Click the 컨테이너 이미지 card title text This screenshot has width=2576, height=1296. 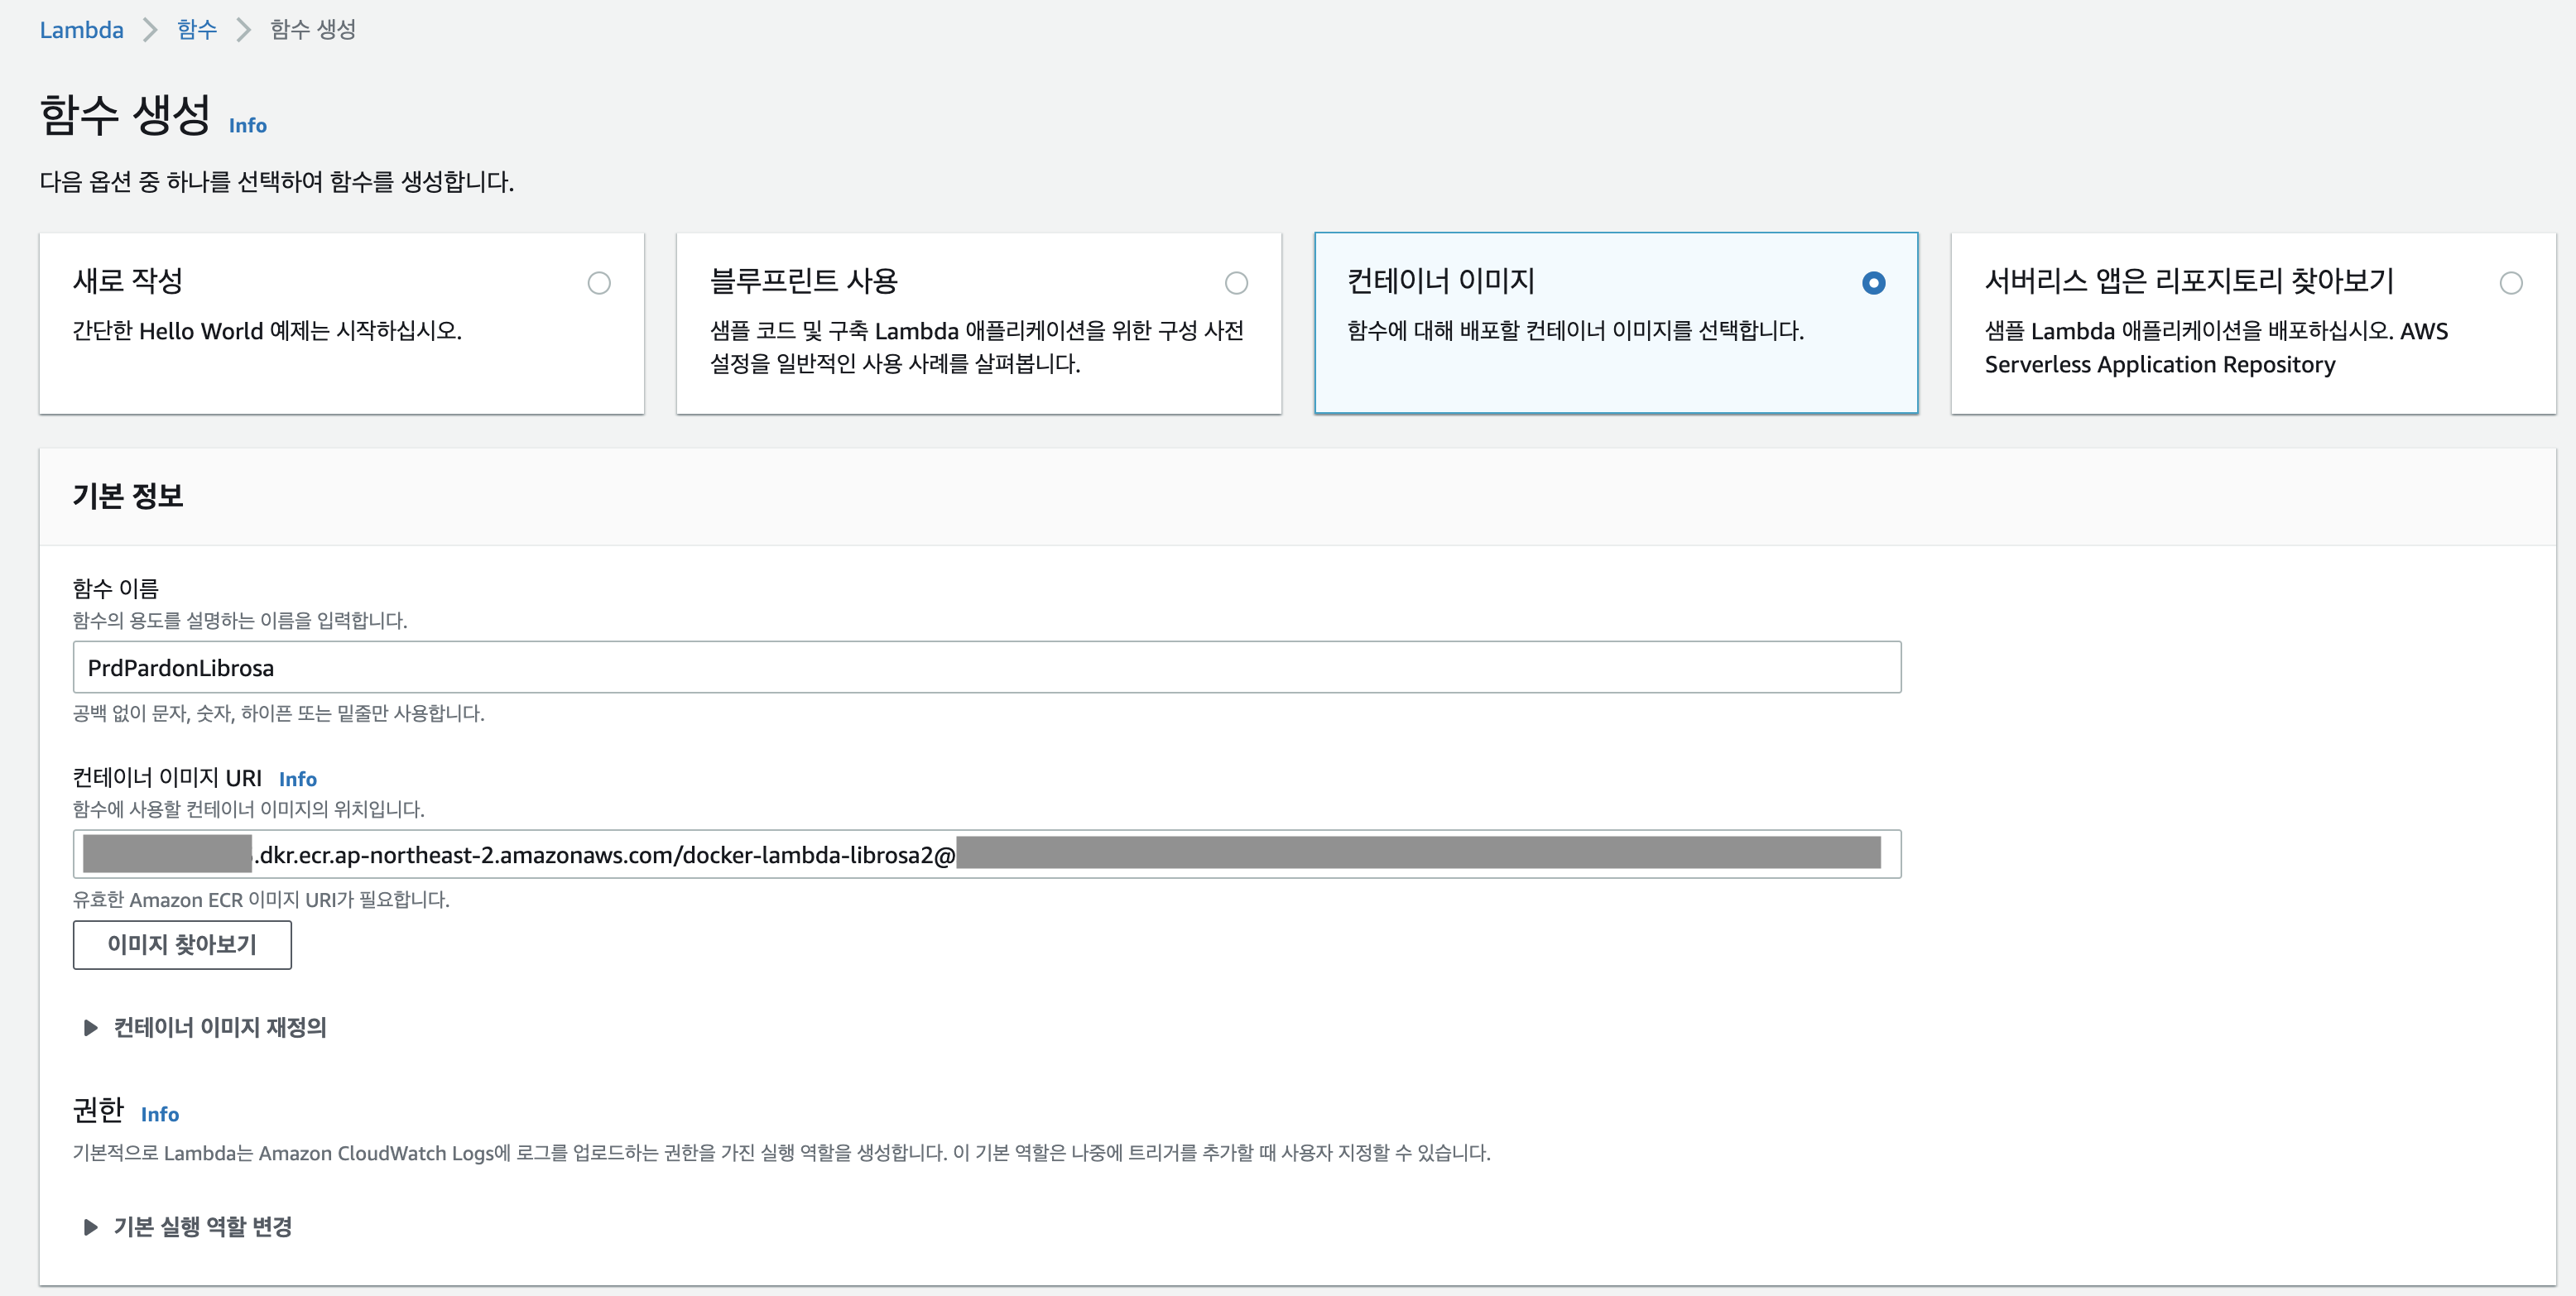tap(1440, 281)
